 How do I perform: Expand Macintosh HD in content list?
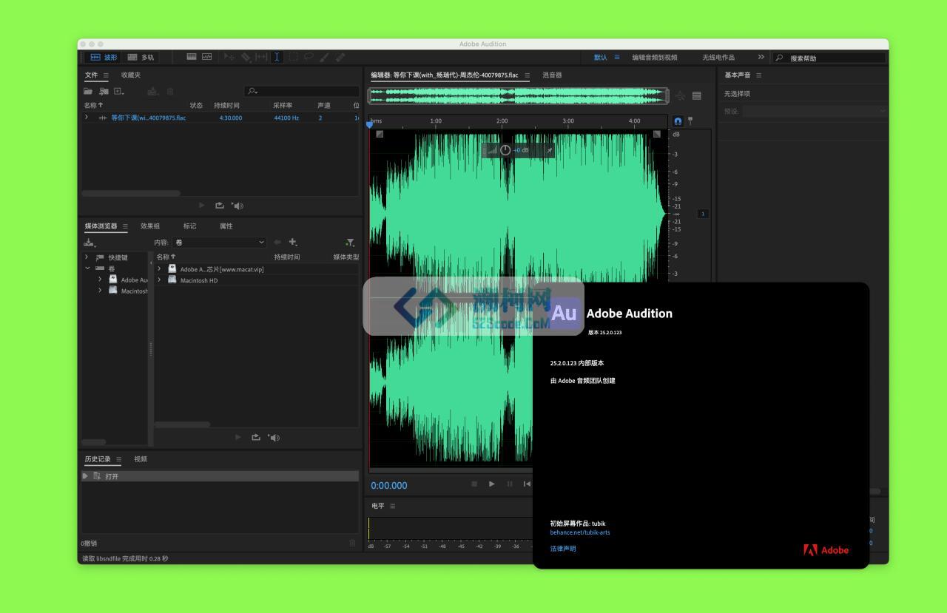pyautogui.click(x=159, y=280)
